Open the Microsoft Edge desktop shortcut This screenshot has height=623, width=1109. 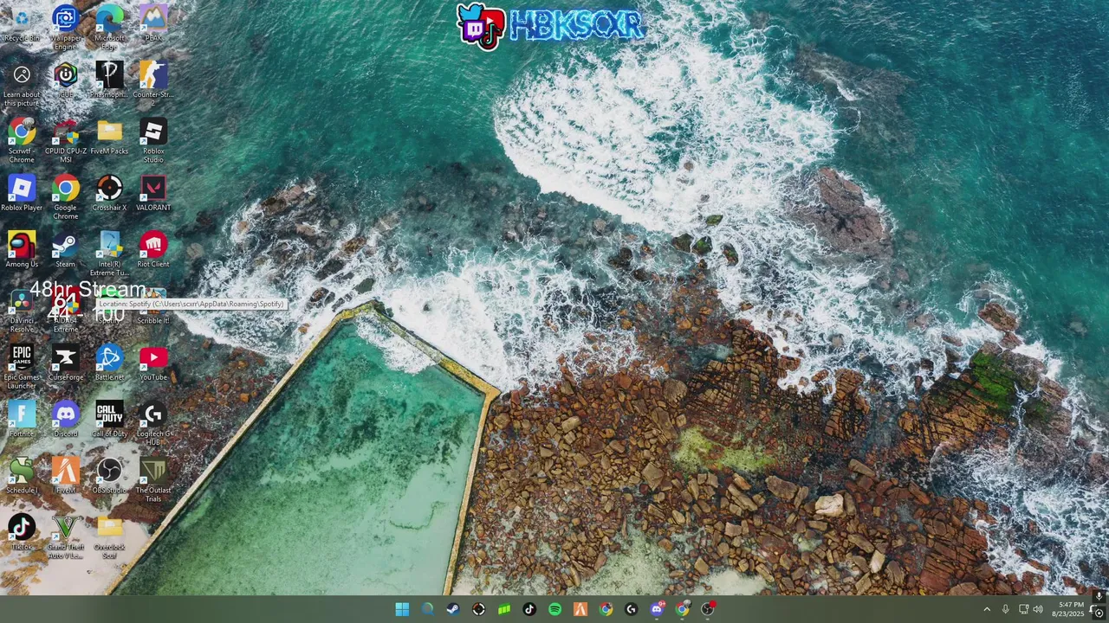point(109,29)
